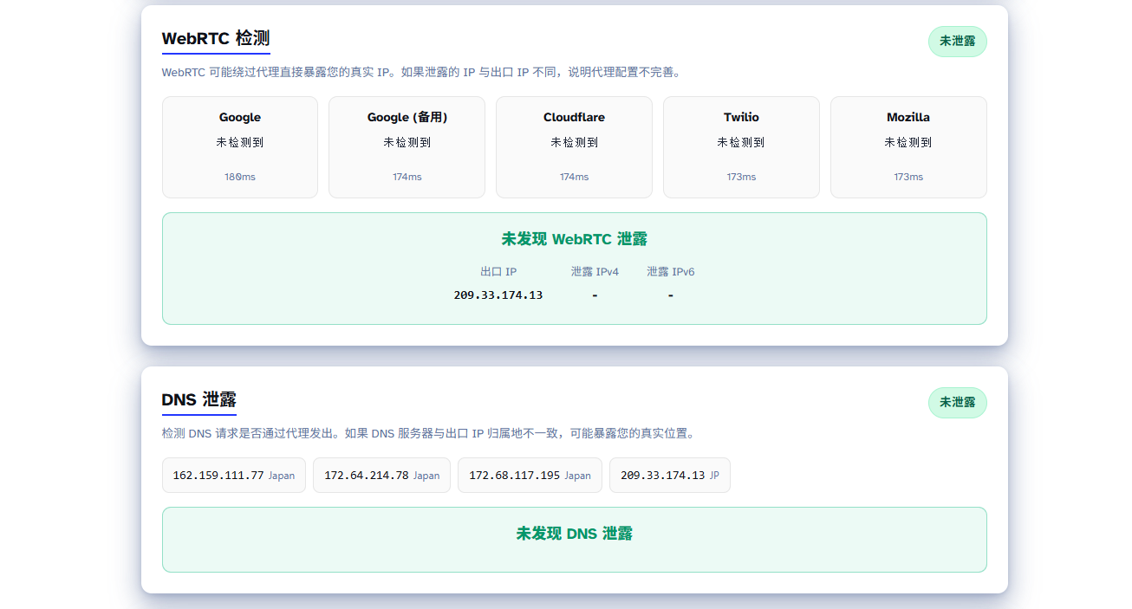The width and height of the screenshot is (1132, 609).
Task: Click the 未发现 DNS 泄露 result banner text
Action: 574,534
